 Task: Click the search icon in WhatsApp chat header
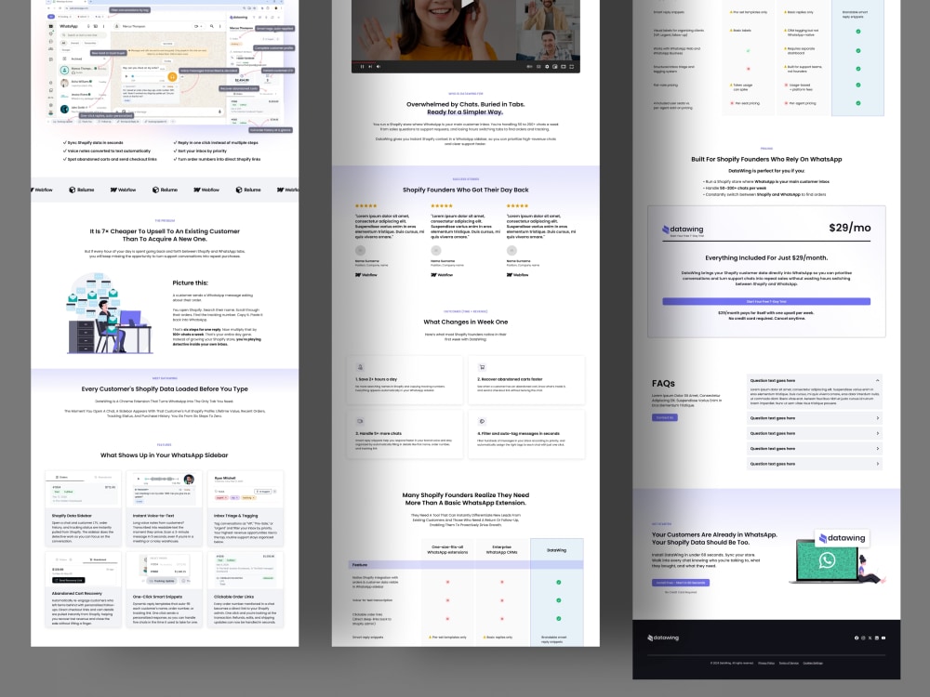click(212, 26)
